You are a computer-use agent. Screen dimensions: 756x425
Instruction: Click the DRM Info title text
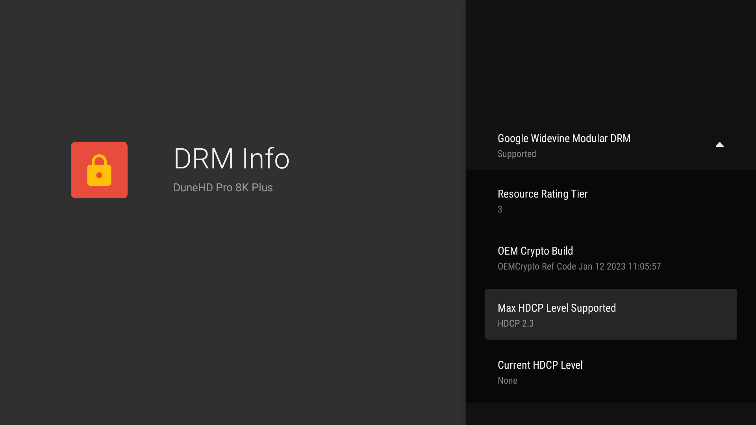pyautogui.click(x=231, y=159)
